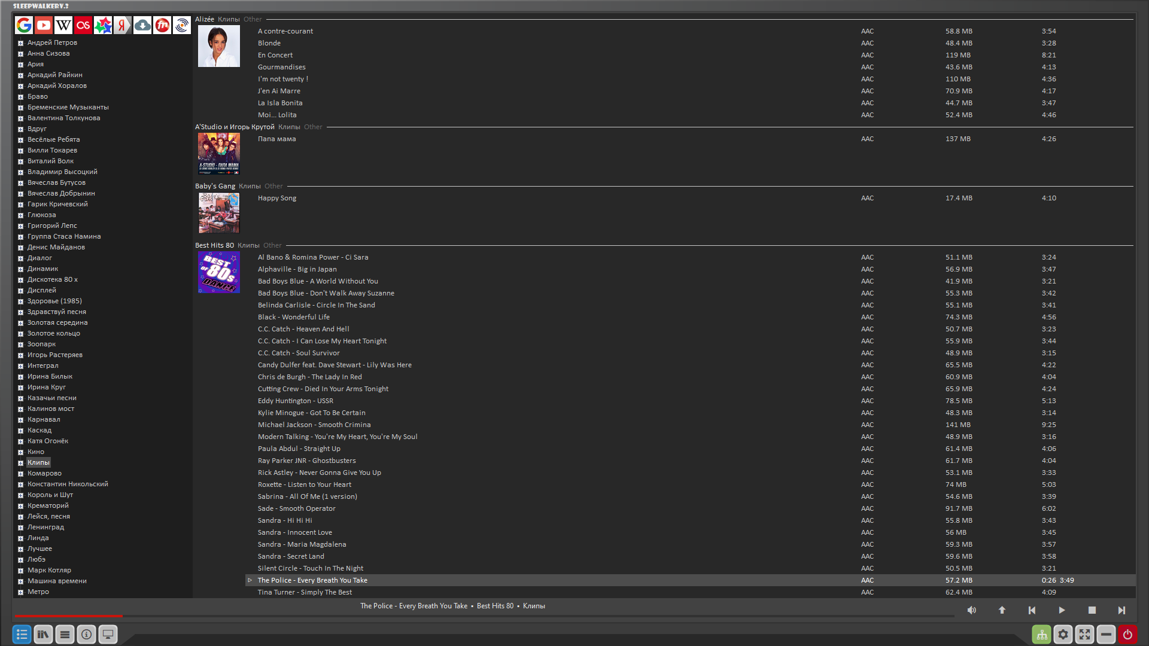This screenshot has width=1149, height=646.
Task: Click the red power button
Action: (x=1128, y=635)
